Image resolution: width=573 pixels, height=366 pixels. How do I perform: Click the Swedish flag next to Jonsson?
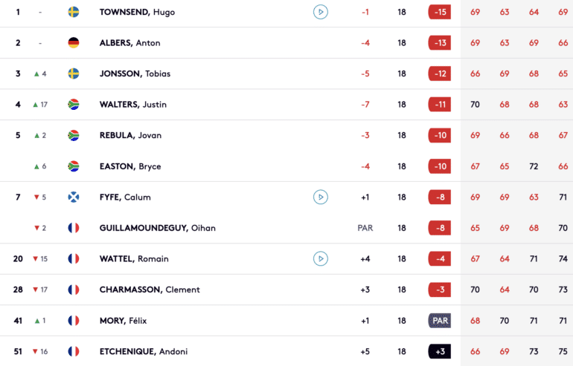pyautogui.click(x=74, y=73)
